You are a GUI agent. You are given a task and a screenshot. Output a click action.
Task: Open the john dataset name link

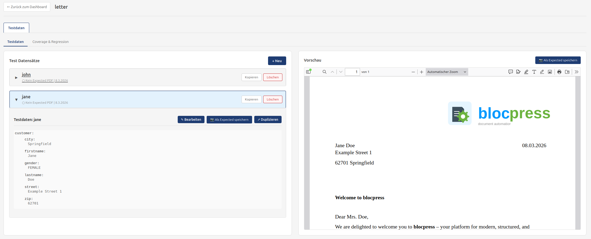[x=26, y=75]
